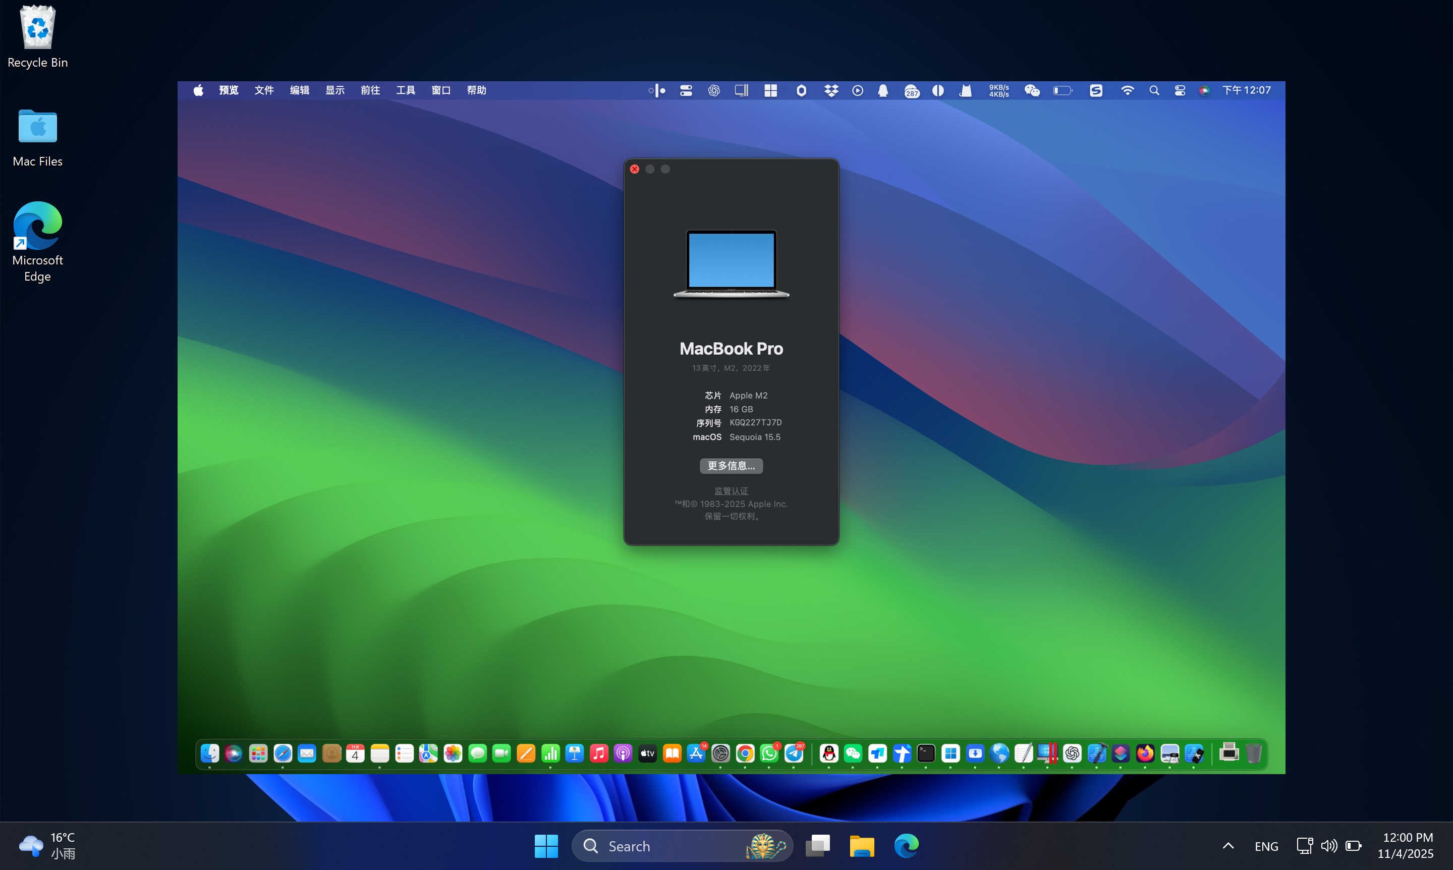Launch Safari from the dock
Viewport: 1453px width, 870px height.
coord(283,753)
